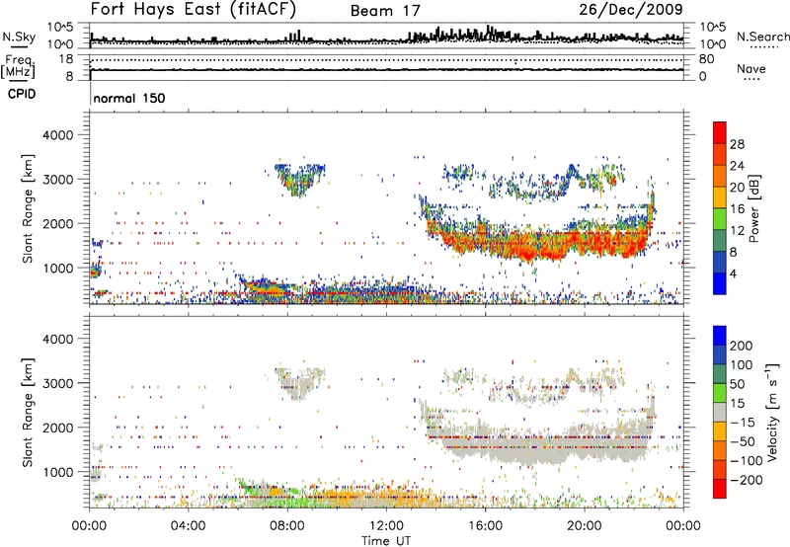The width and height of the screenshot is (790, 547).
Task: Select the "N.Sky" legend label
Action: (19, 37)
